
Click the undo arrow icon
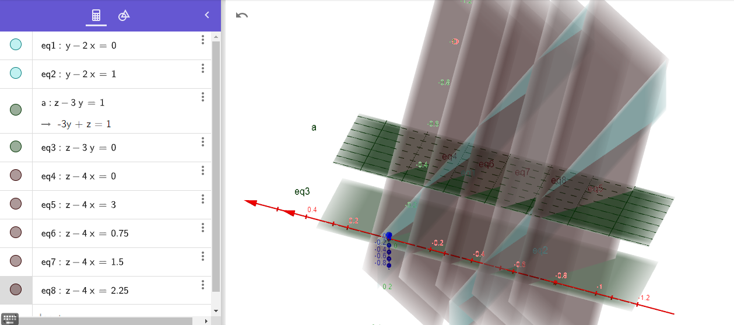242,15
